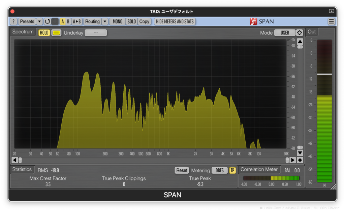
Task: Select the Spectrum tab
Action: click(x=23, y=32)
